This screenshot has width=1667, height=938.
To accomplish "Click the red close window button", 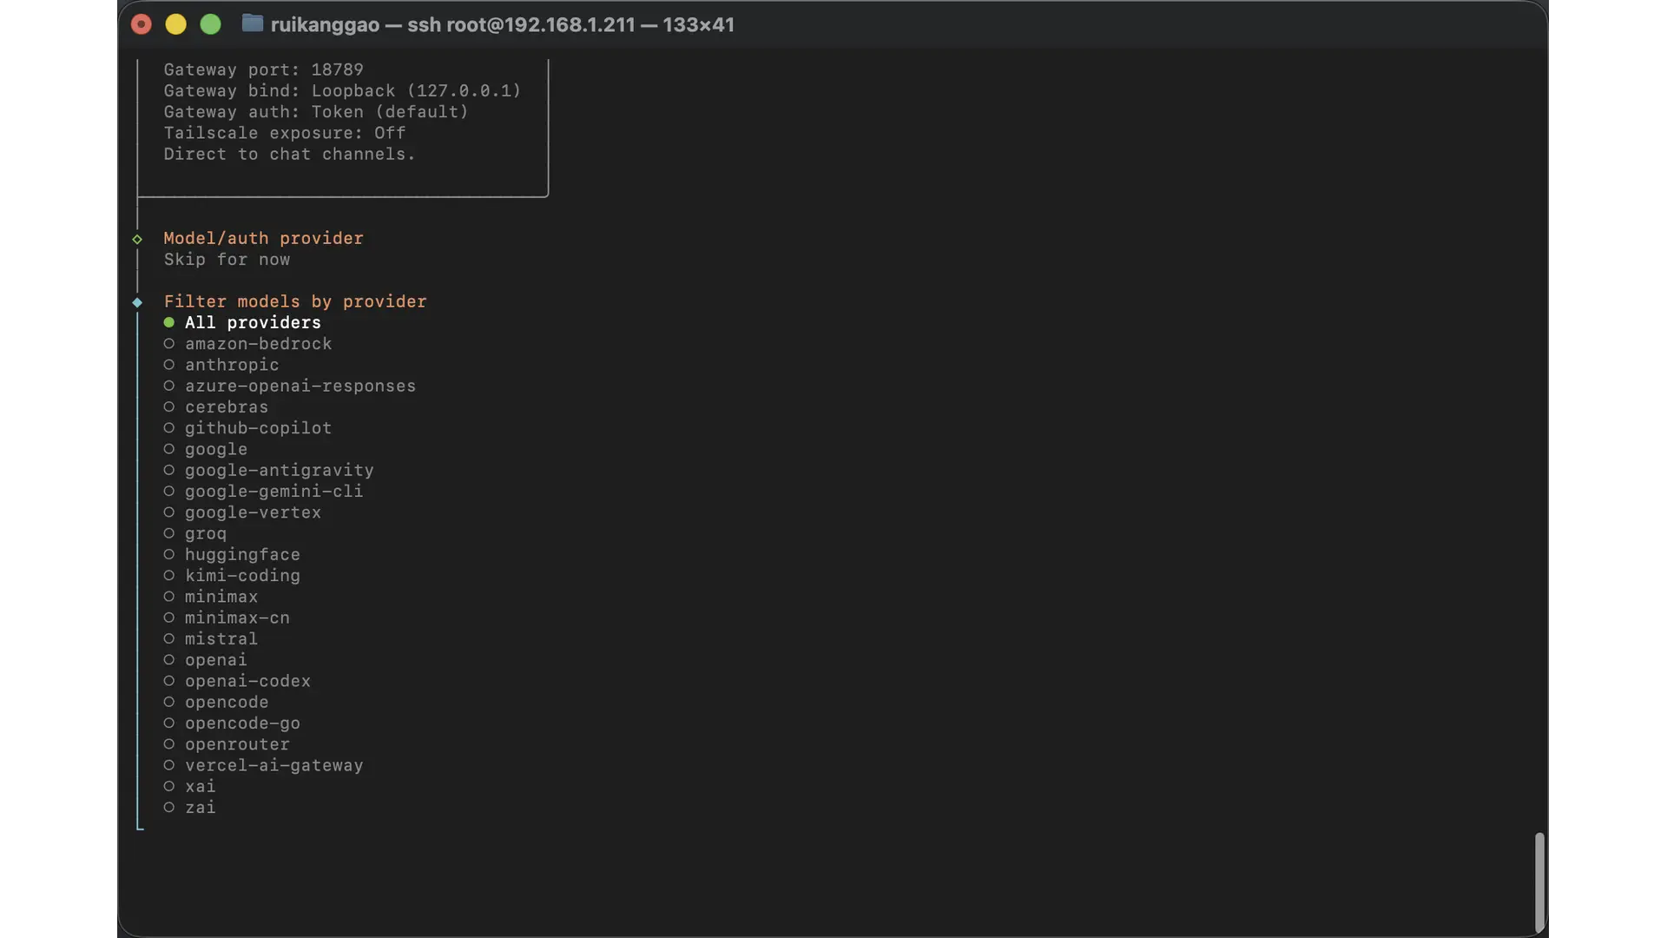I will tap(142, 24).
